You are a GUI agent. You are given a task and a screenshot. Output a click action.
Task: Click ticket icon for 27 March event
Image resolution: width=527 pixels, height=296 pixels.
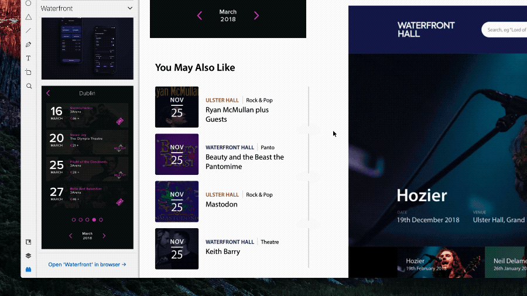pos(119,202)
